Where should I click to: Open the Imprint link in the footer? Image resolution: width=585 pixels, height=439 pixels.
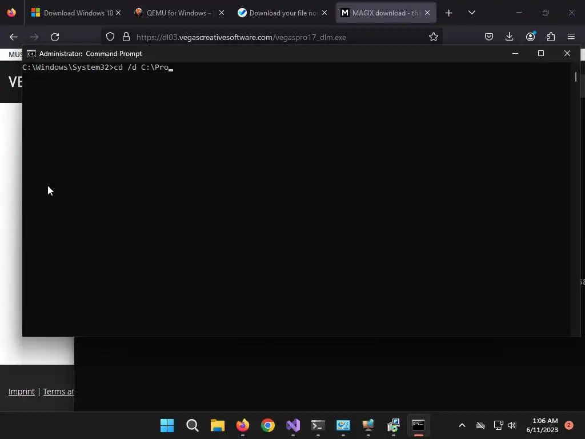[x=22, y=392]
